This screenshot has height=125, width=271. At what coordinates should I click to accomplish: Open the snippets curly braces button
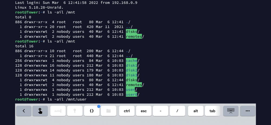click(92, 111)
